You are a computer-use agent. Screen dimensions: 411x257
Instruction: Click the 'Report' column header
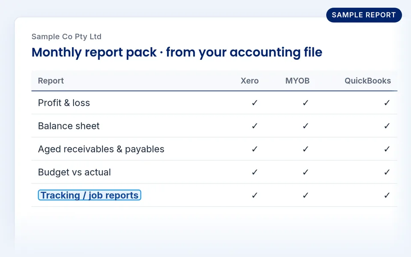coord(51,81)
